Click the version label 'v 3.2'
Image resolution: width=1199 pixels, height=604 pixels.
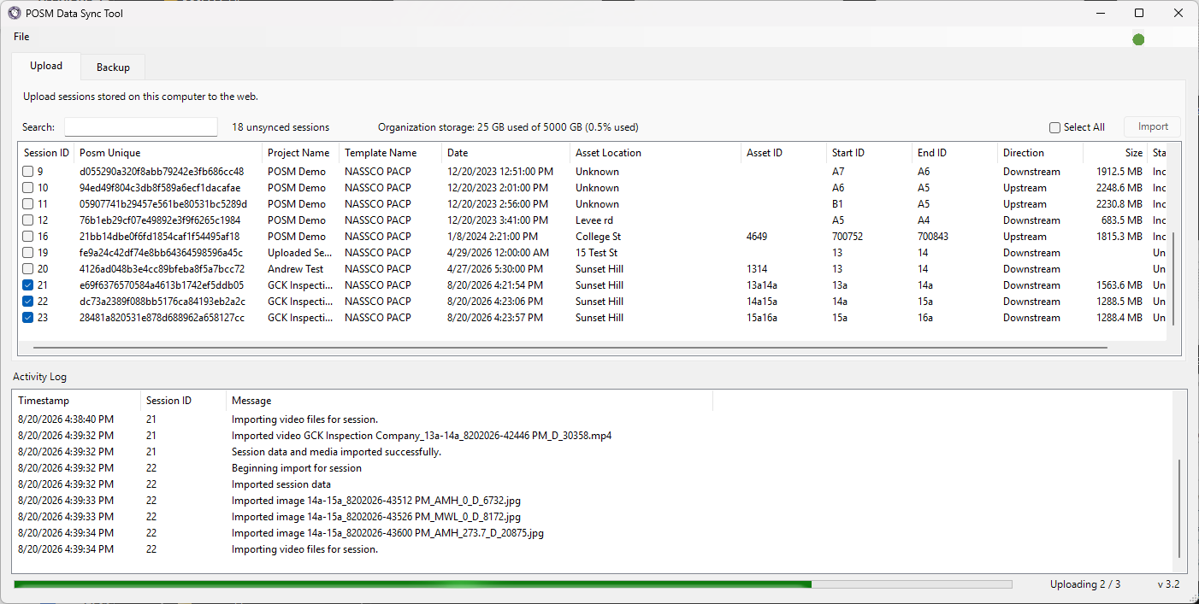click(x=1168, y=584)
